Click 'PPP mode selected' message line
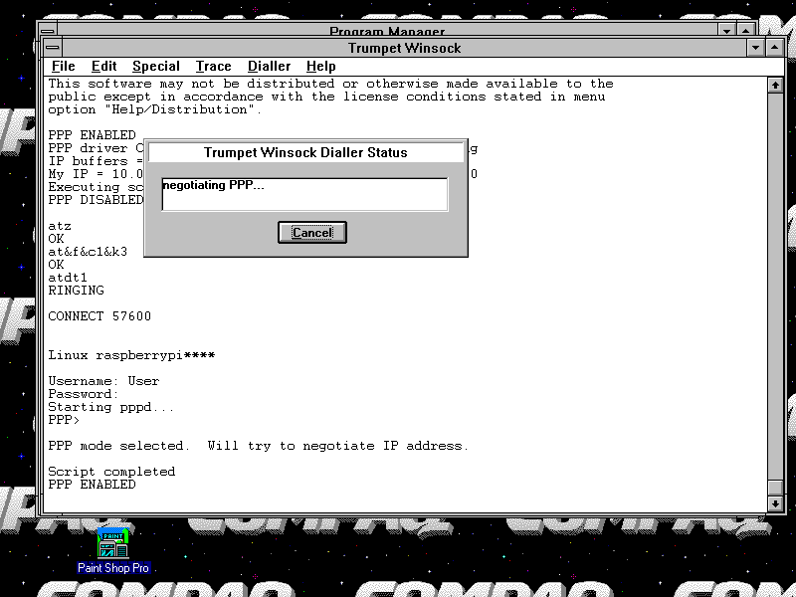 point(258,446)
